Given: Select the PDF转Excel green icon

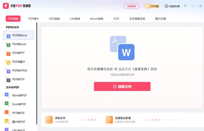Looking at the screenshot, I should (8, 45).
